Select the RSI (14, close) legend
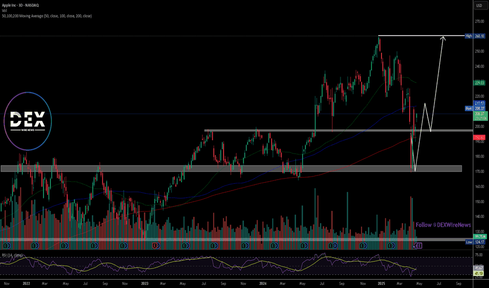Image resolution: width=489 pixels, height=288 pixels. (12, 255)
